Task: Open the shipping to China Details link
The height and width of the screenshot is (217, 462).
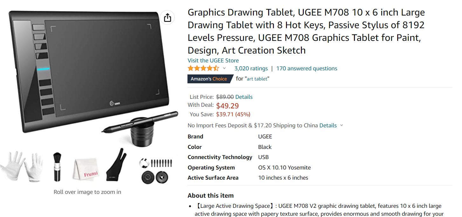Action: (x=328, y=125)
